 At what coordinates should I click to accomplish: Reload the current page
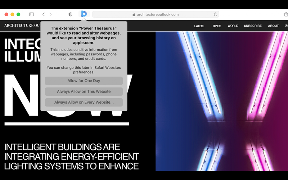[x=215, y=14]
